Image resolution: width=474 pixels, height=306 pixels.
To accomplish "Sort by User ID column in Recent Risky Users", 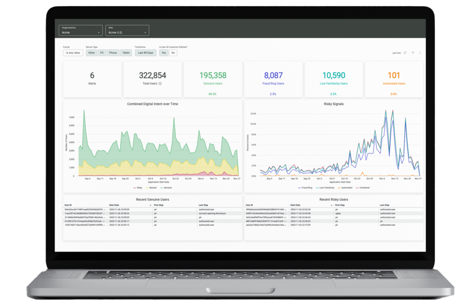I will (x=249, y=205).
